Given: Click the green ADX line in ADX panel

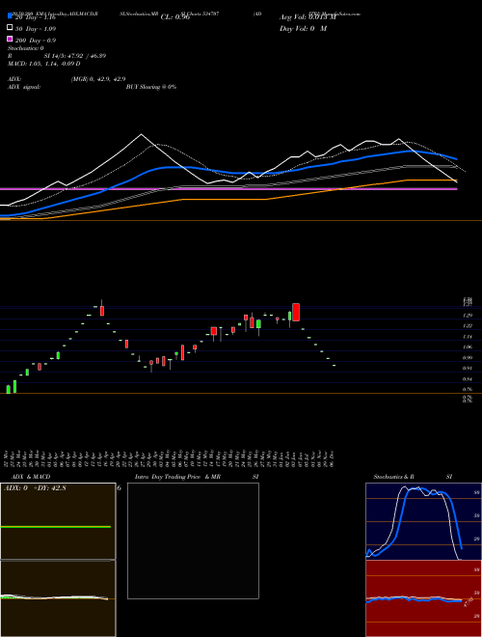Looking at the screenshot, I should coord(56,527).
